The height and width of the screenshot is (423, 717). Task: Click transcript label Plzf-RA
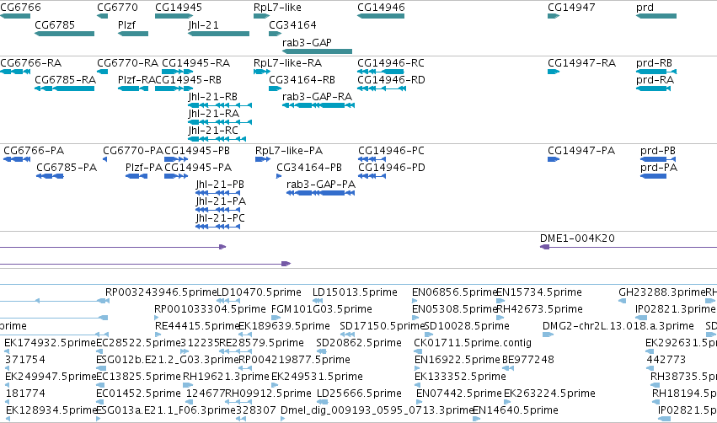point(136,80)
